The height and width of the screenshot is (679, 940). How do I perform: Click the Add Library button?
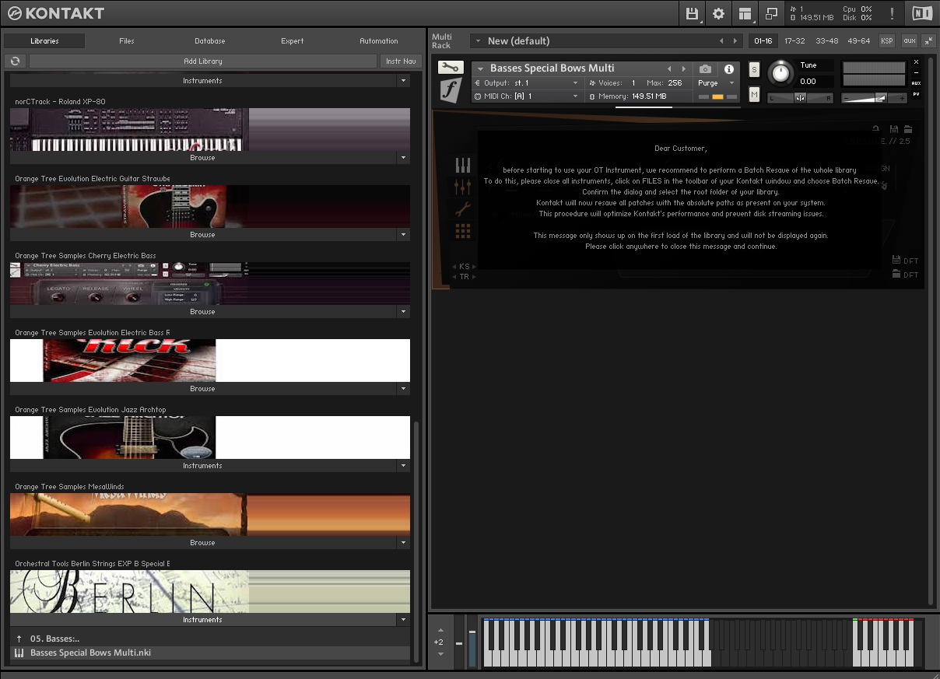(203, 61)
